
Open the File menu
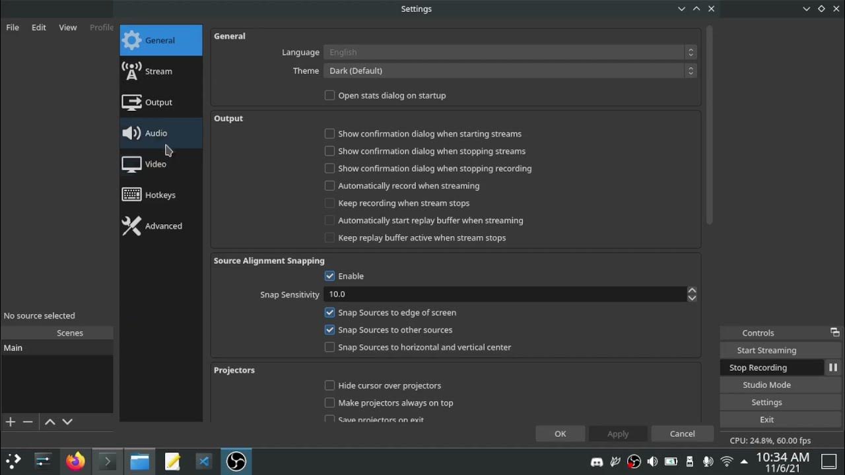coord(13,27)
